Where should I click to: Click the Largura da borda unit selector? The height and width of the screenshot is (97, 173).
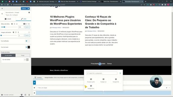29,32
